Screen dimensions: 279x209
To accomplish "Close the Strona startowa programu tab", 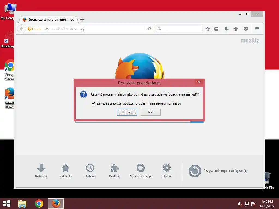I will tap(72, 20).
